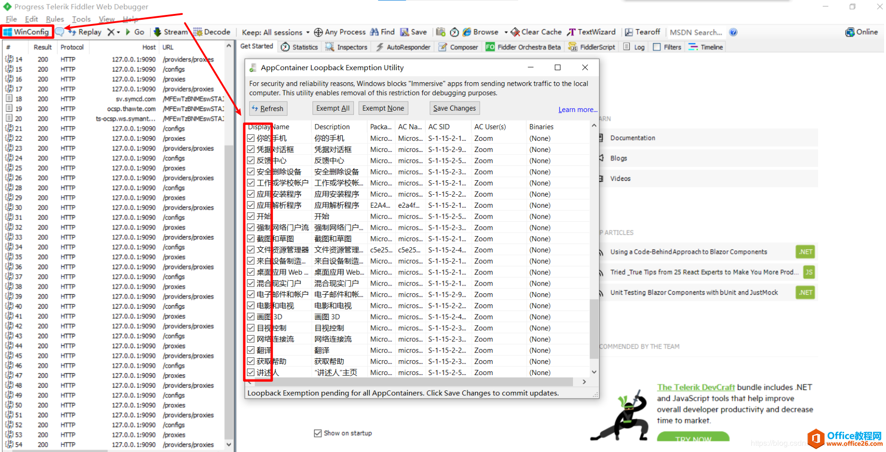
Task: Open The Telerik DevCraft link
Action: click(696, 387)
